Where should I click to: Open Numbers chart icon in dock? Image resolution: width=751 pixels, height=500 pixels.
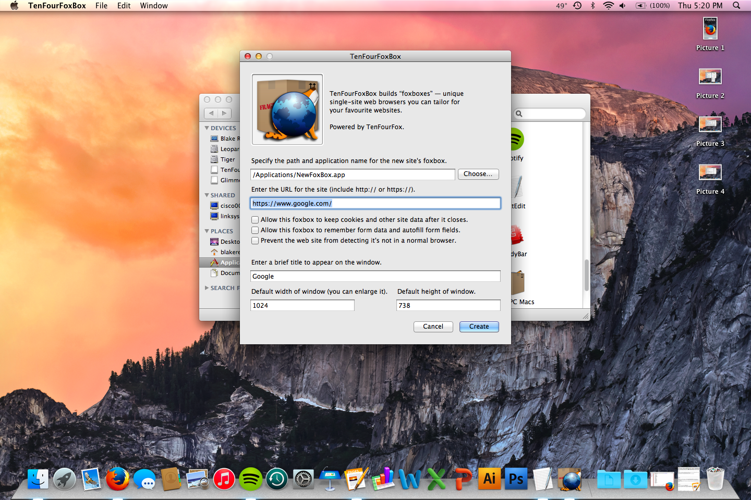tap(383, 479)
